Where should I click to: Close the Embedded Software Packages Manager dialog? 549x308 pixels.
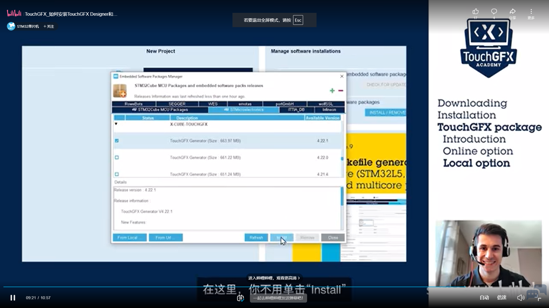pos(342,76)
